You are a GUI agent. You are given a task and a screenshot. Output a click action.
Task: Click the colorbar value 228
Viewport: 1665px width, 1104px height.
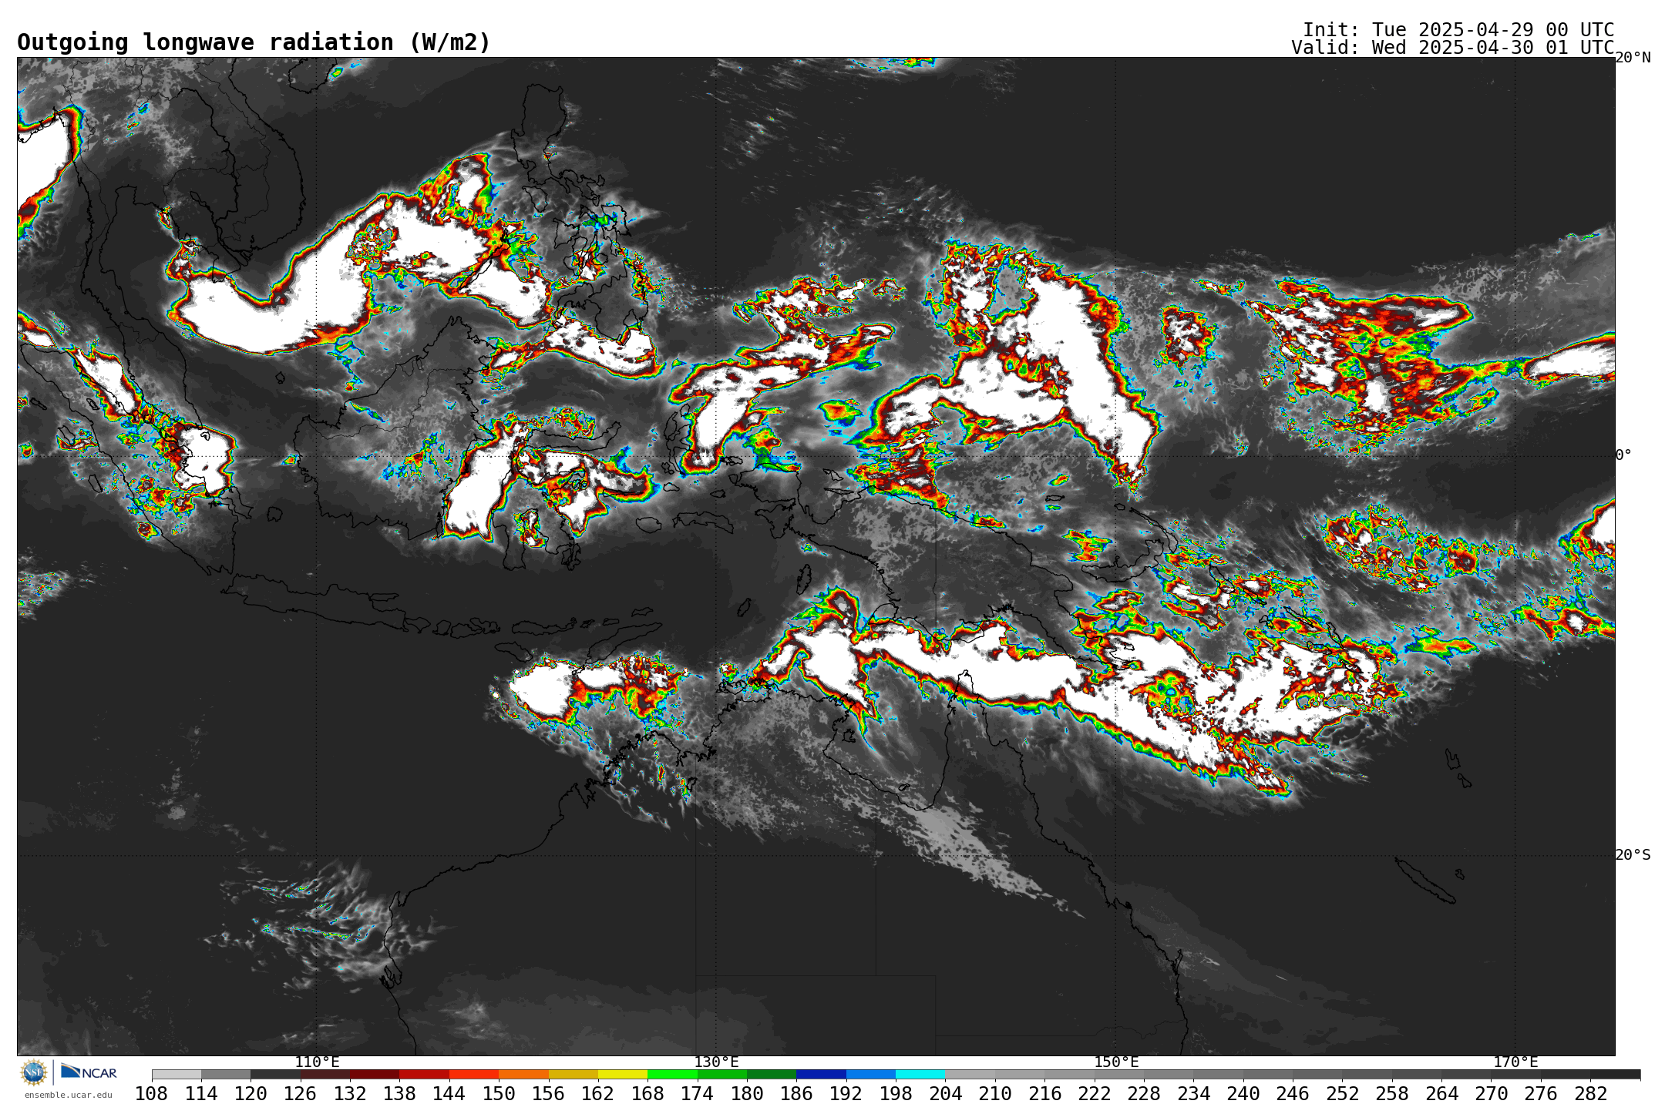tap(1144, 1093)
